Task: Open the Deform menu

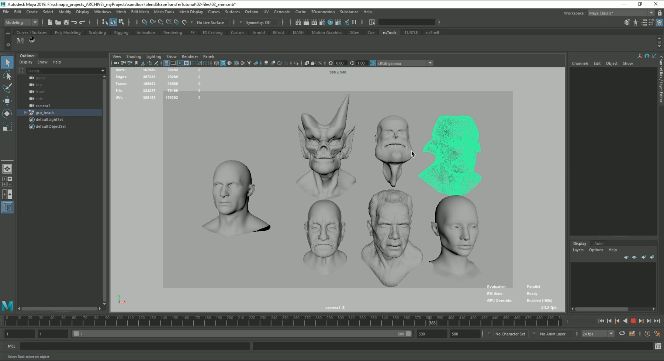Action: [252, 12]
